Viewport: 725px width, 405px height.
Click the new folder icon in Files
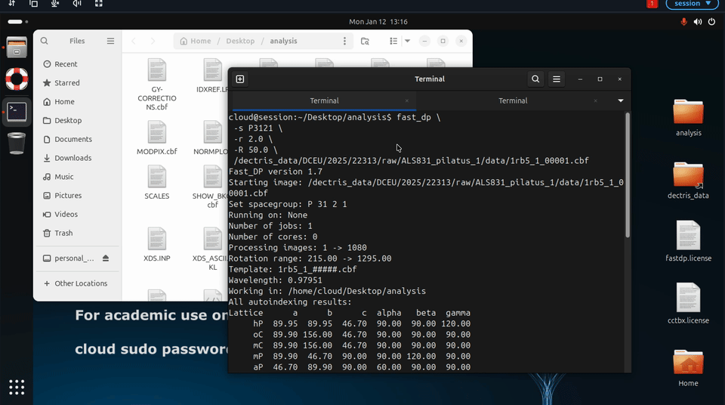tap(366, 41)
